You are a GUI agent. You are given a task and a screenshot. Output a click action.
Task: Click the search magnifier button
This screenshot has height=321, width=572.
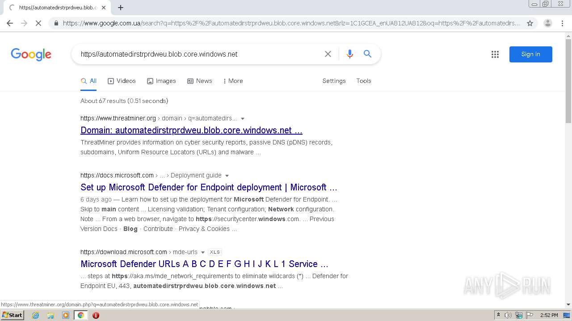(367, 54)
